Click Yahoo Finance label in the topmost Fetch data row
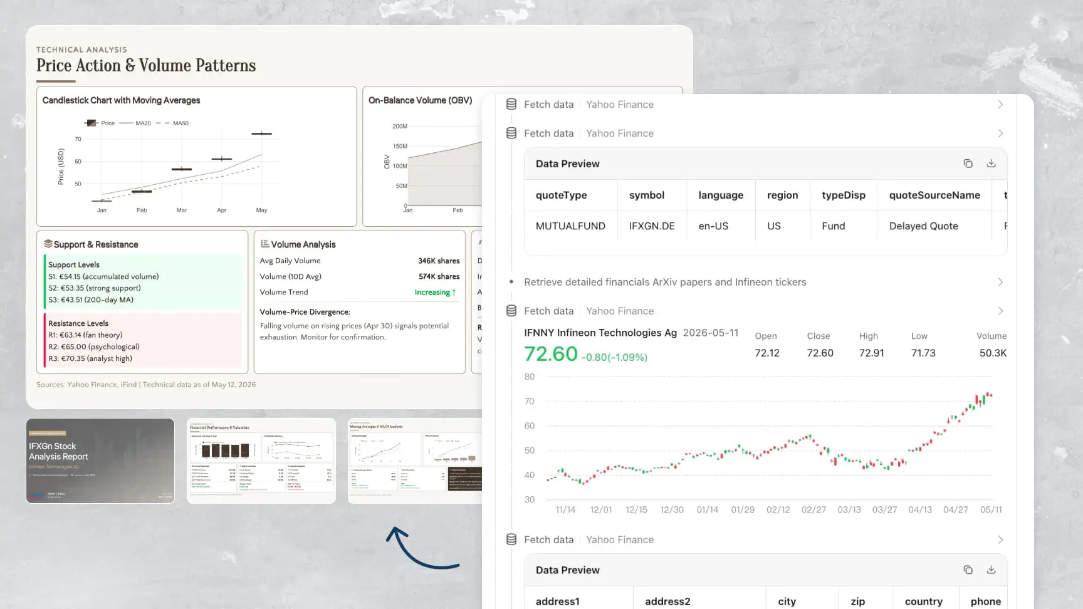 pyautogui.click(x=620, y=105)
